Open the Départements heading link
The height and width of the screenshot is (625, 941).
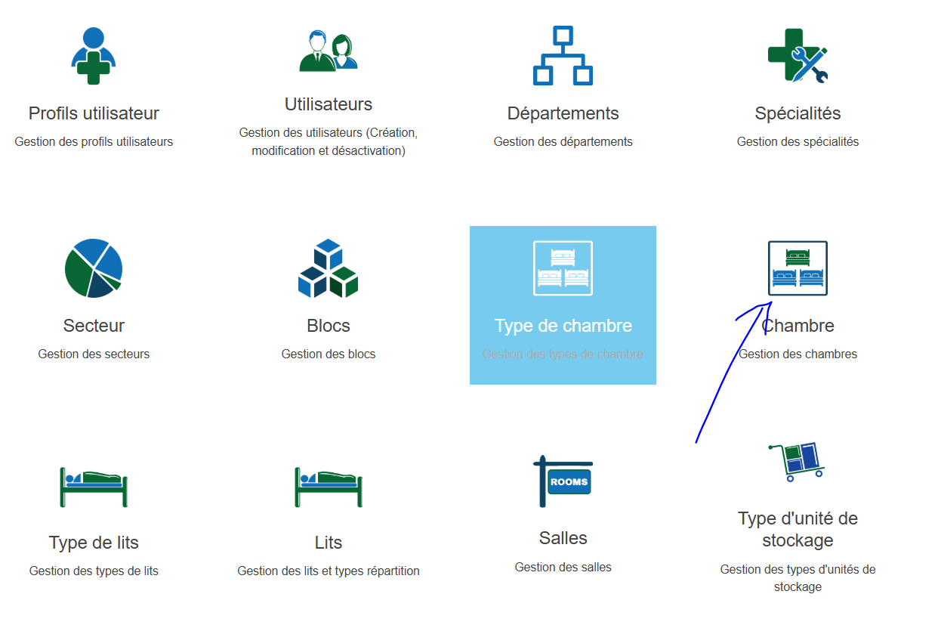click(563, 113)
